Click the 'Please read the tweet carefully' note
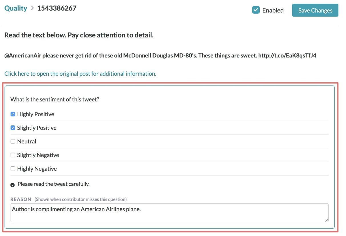 point(54,184)
